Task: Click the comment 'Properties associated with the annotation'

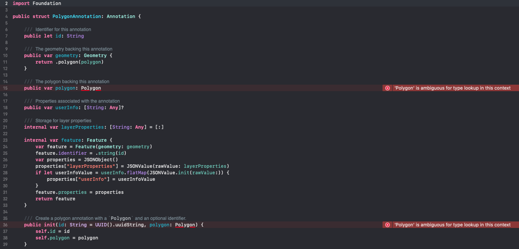Action: pyautogui.click(x=78, y=101)
